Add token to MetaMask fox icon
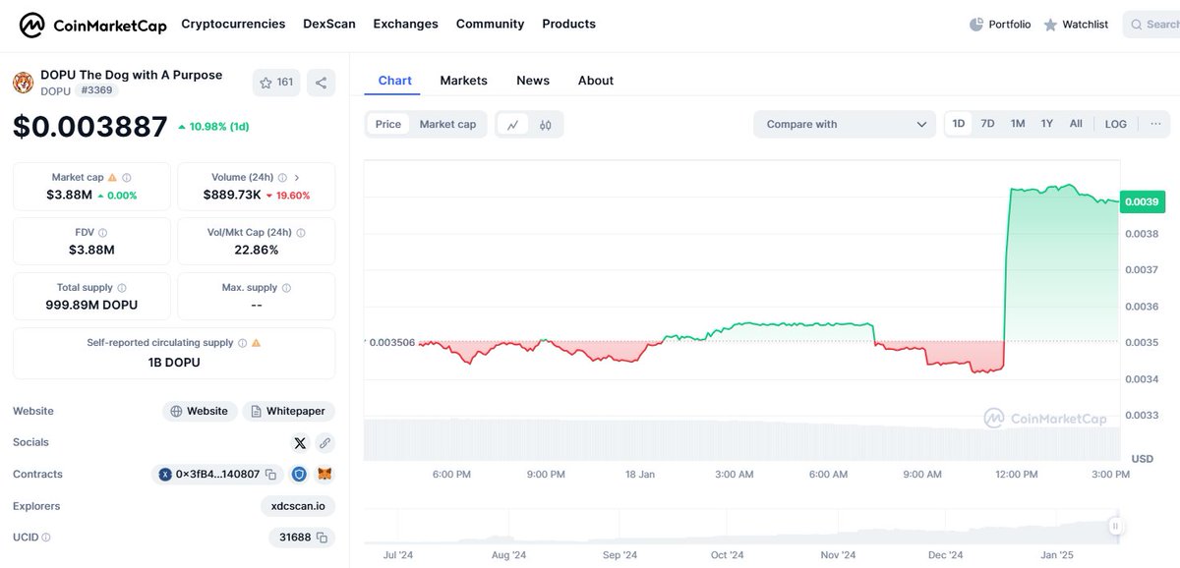Screen dimensions: 1180x568 coord(324,475)
